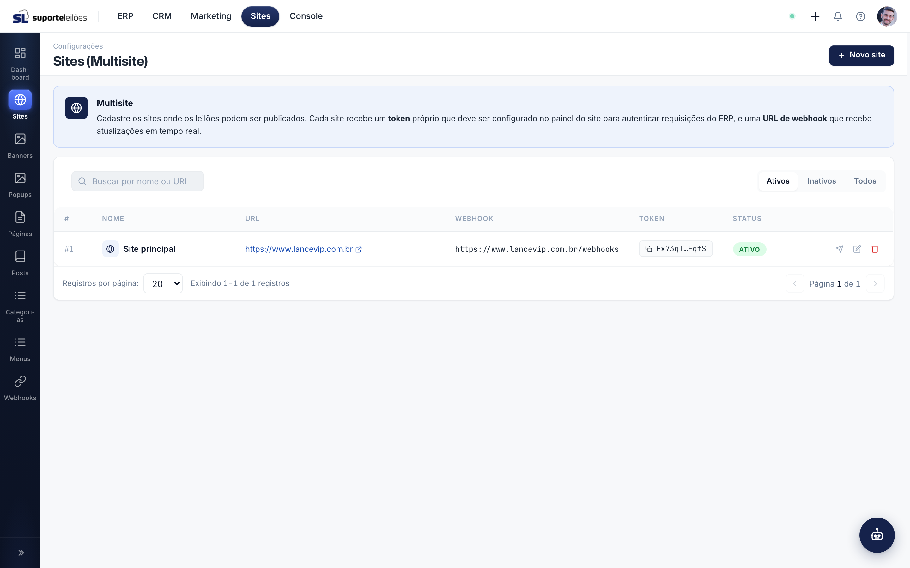Click the suporteleilões logo
Viewport: 910px width, 568px height.
click(50, 16)
